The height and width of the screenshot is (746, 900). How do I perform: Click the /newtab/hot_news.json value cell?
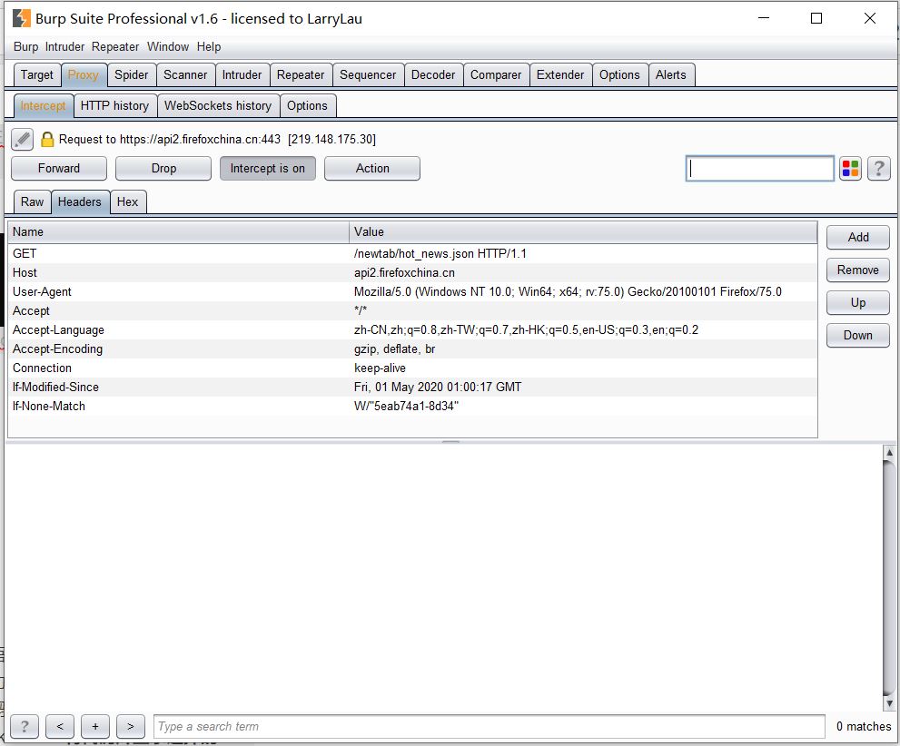pyautogui.click(x=583, y=253)
